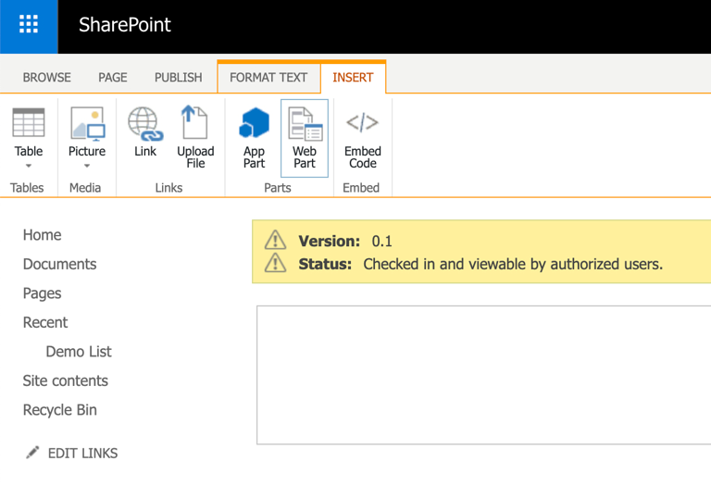Click the Recent heading in navigation
711x486 pixels.
45,322
